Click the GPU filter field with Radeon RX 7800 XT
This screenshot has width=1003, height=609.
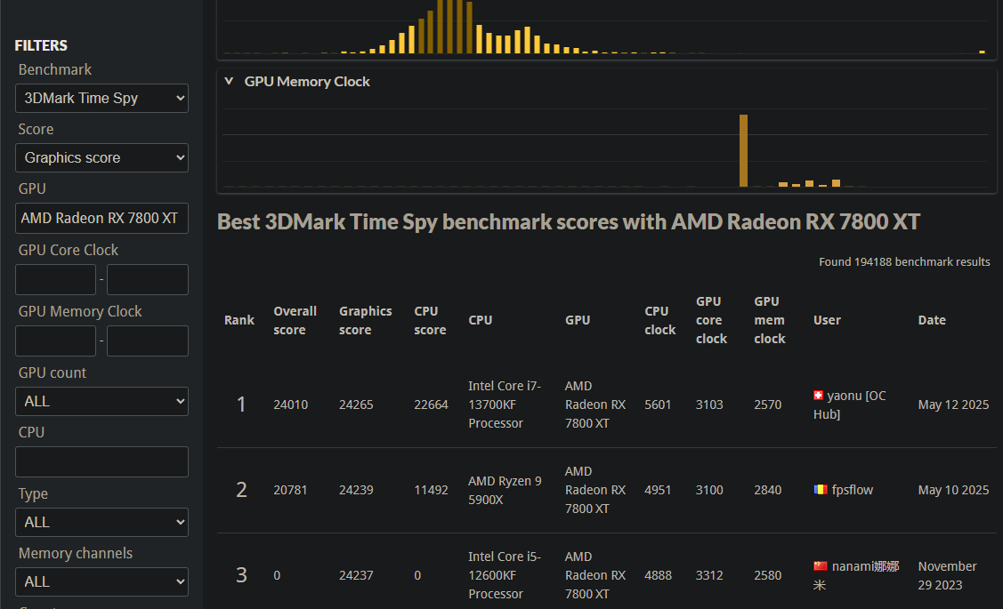101,218
